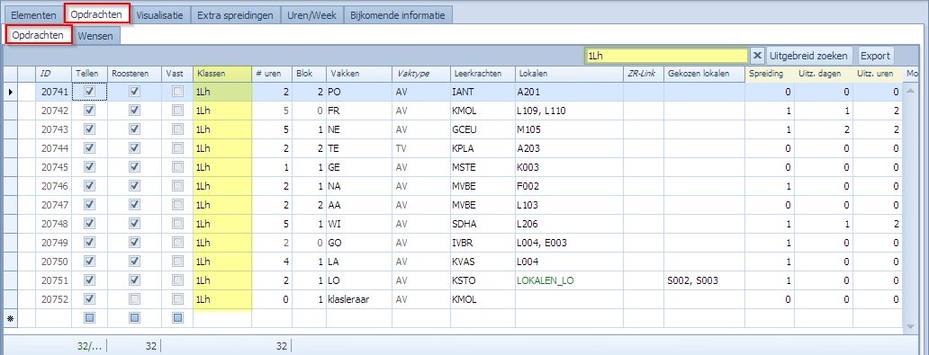Toggle Roosteren checkbox for ID 20748
Viewport: 929px width, 355px height.
(x=134, y=224)
